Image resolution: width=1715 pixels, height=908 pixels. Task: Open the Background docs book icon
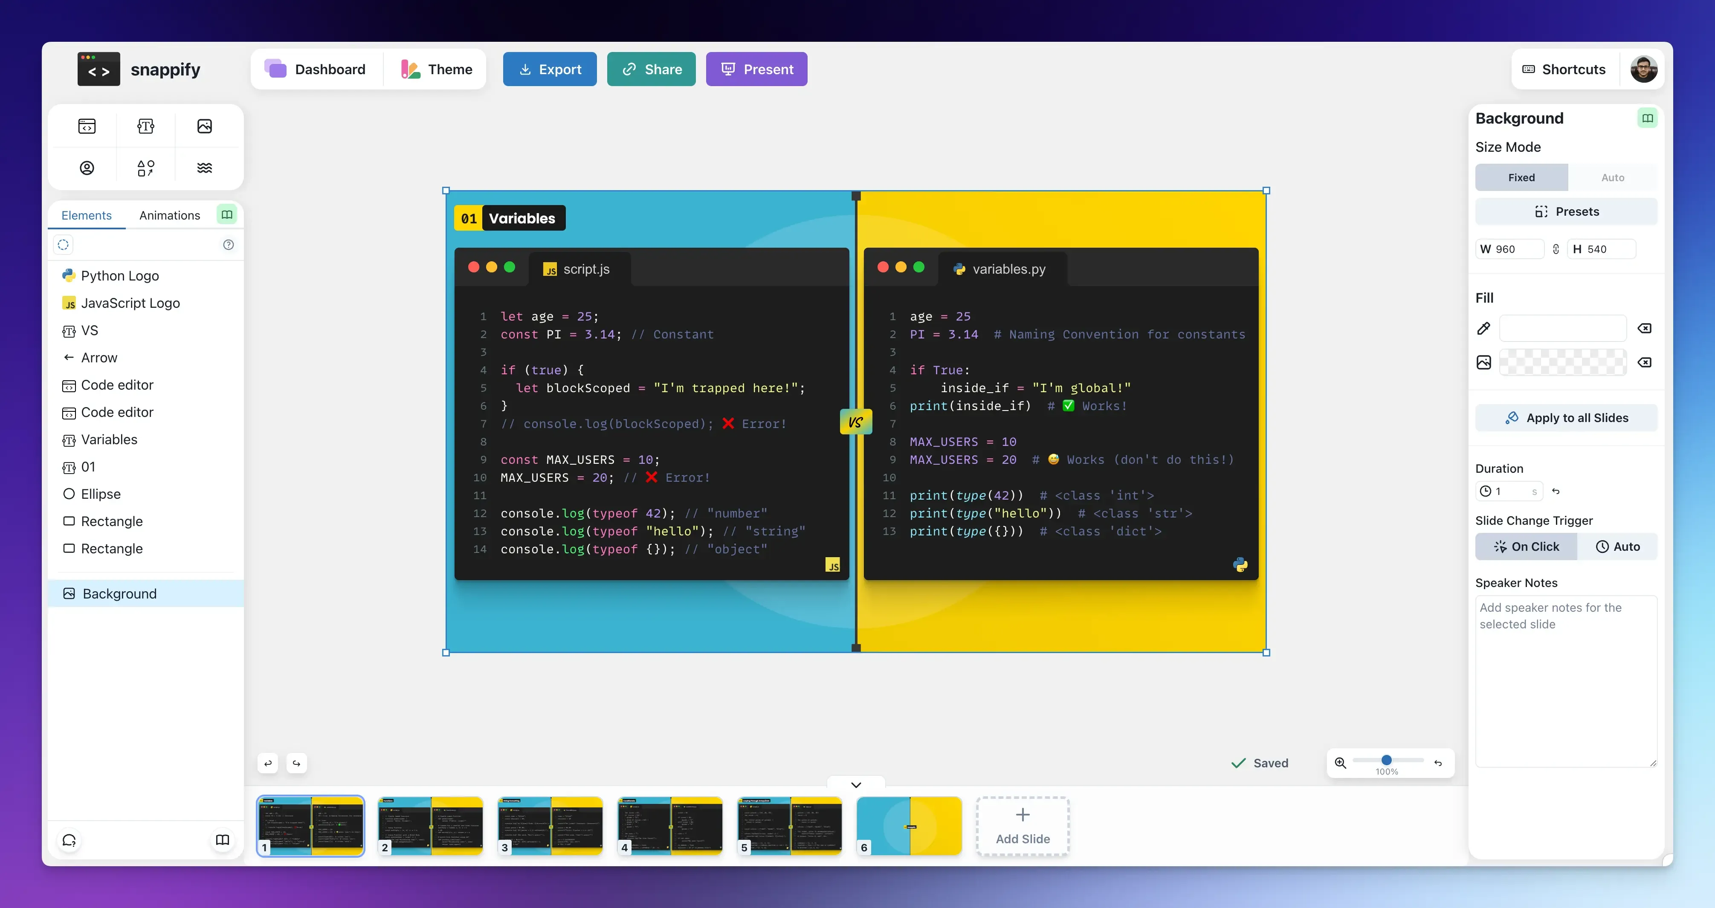tap(1648, 118)
